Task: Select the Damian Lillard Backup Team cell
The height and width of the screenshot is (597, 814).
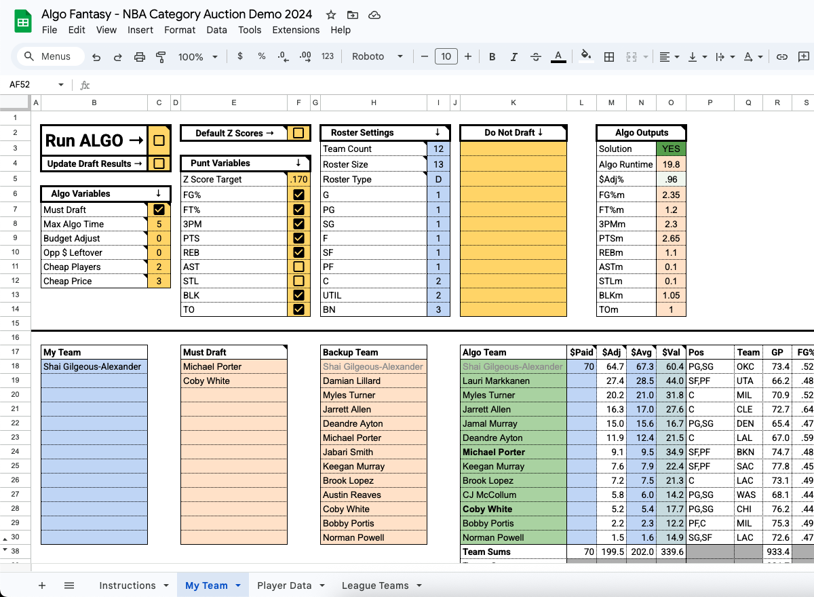Action: point(374,381)
